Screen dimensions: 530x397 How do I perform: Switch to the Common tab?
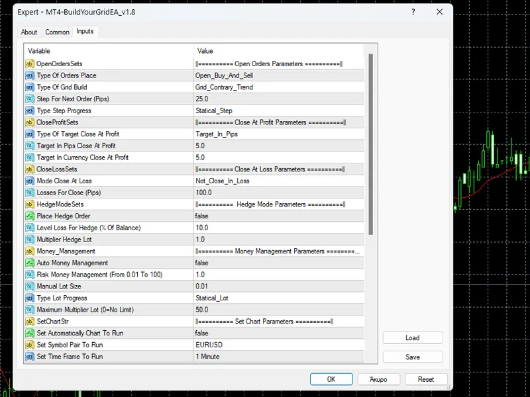coord(57,32)
